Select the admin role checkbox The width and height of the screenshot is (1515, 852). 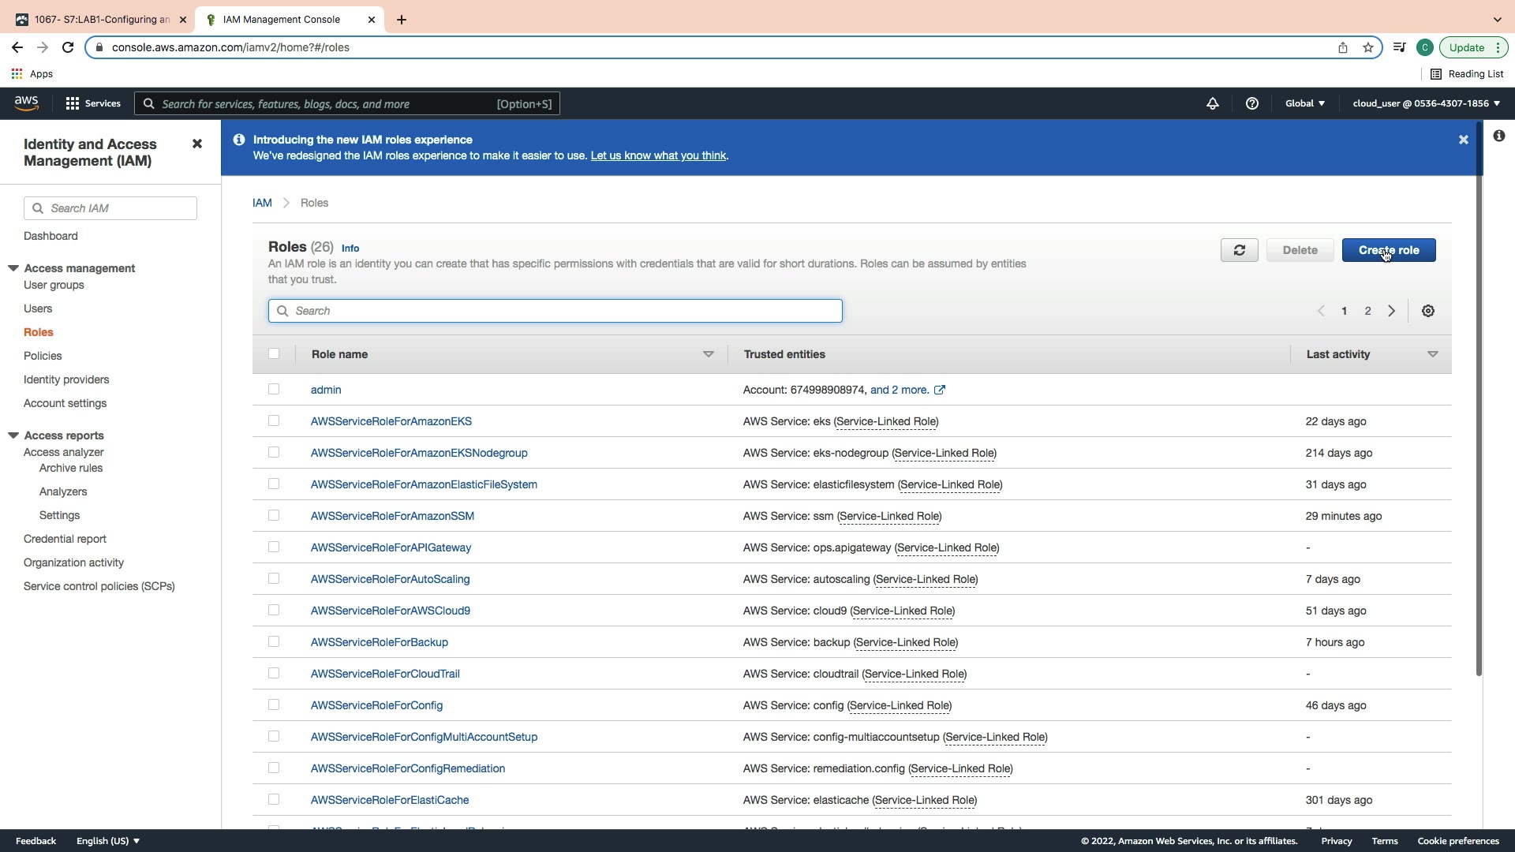274,389
